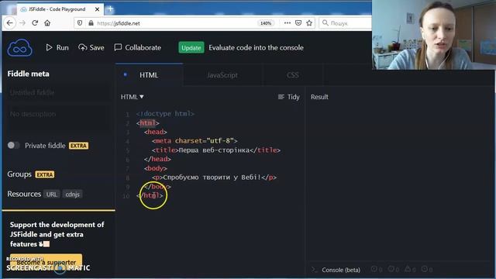Open the browser home page
The image size is (496, 279).
47,23
